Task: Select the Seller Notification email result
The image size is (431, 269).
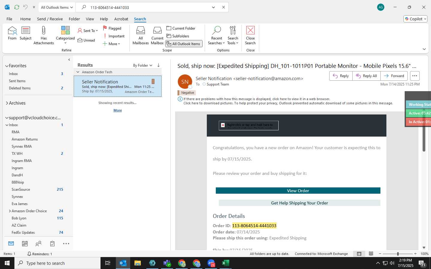Action: 118,86
